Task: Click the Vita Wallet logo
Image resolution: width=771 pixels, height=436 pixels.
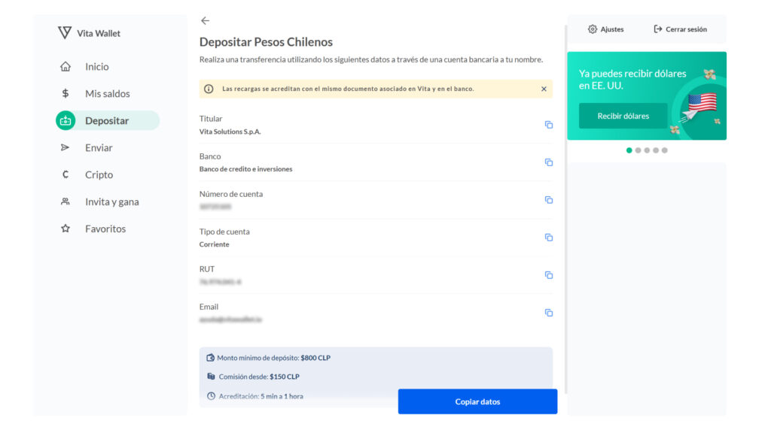Action: coord(89,33)
